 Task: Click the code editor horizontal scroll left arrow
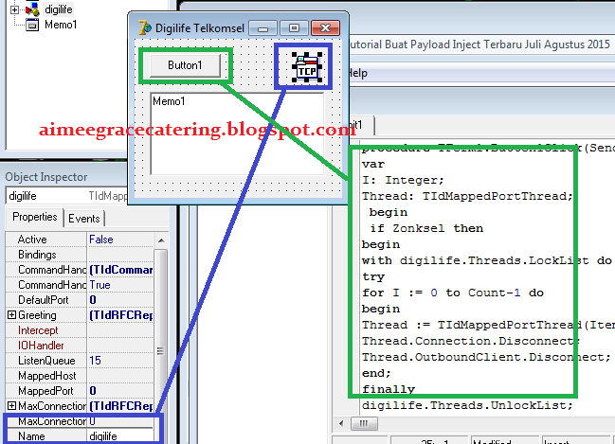341,423
